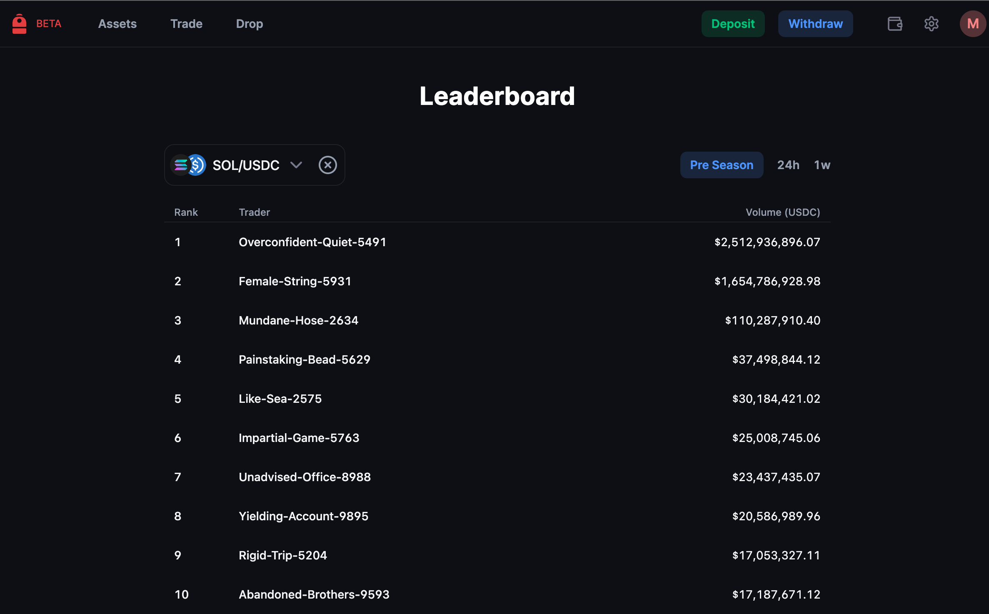989x614 pixels.
Task: Open trader Overconfident-Quiet-5491
Action: (x=312, y=242)
